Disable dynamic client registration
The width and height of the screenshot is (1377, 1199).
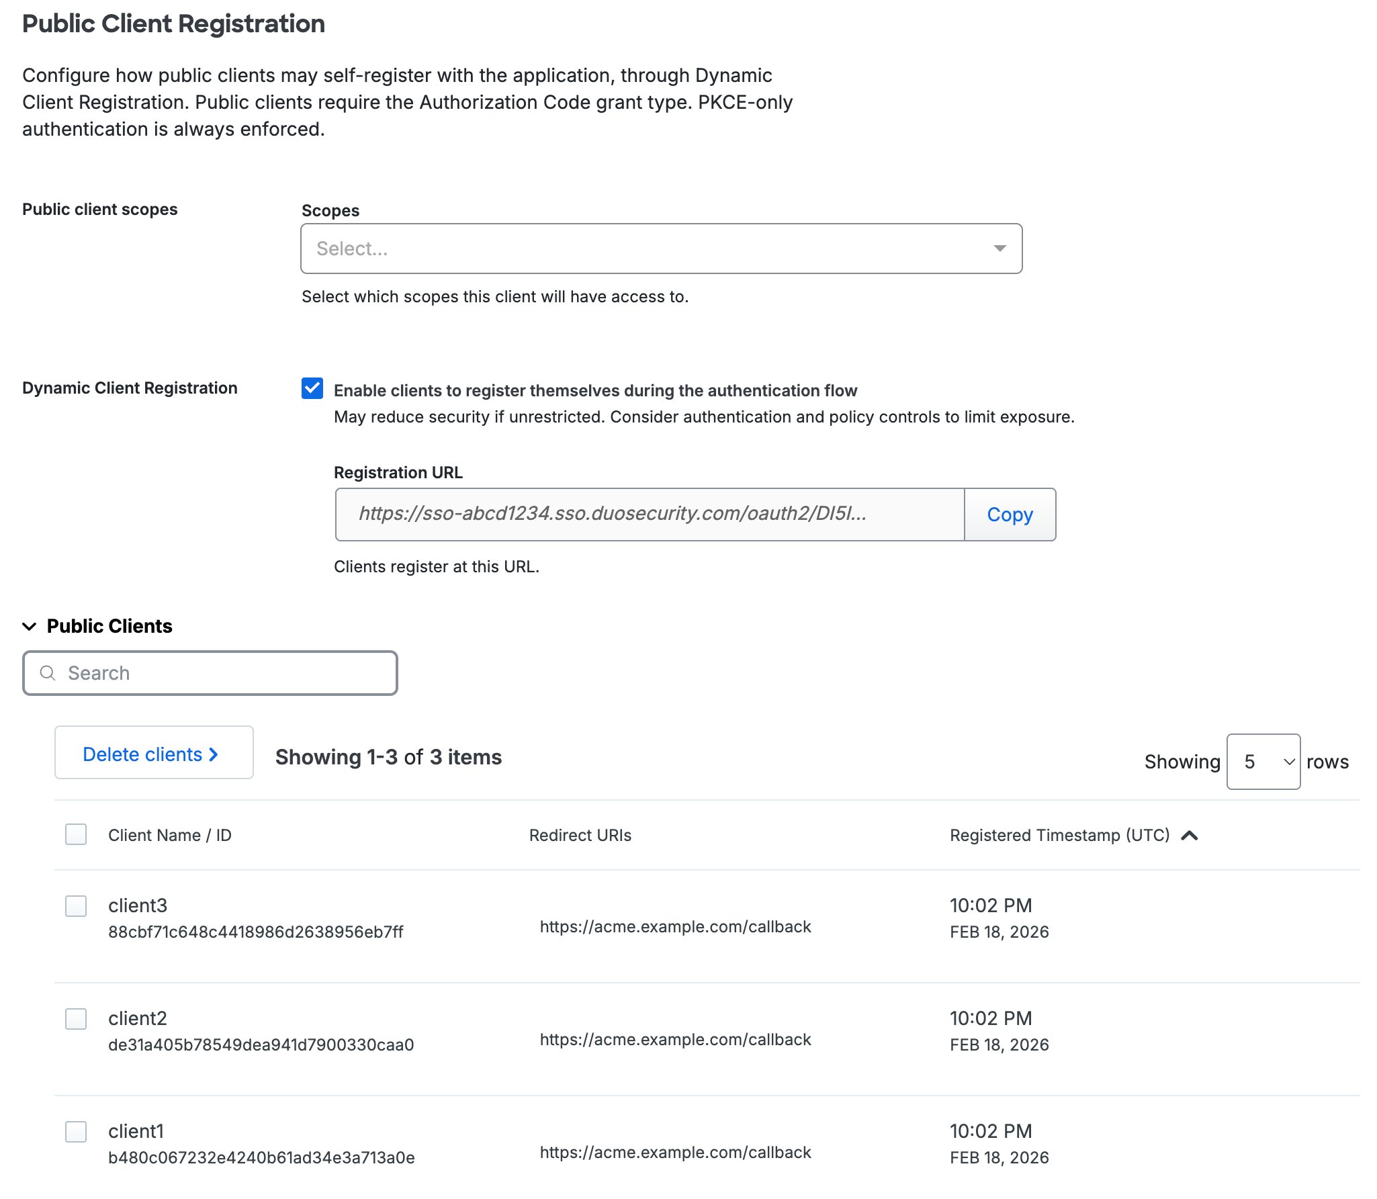click(312, 388)
